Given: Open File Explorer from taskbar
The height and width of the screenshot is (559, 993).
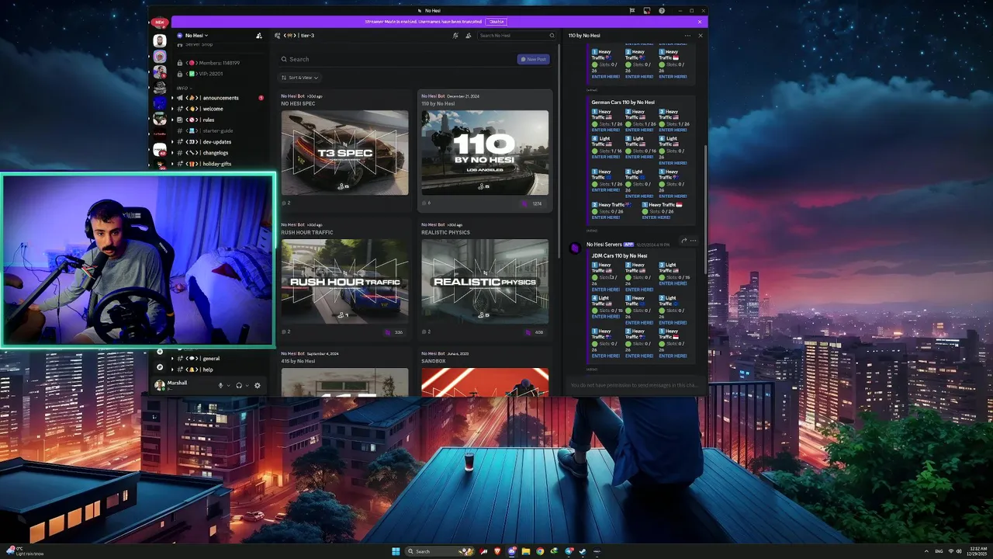Looking at the screenshot, I should pos(526,551).
